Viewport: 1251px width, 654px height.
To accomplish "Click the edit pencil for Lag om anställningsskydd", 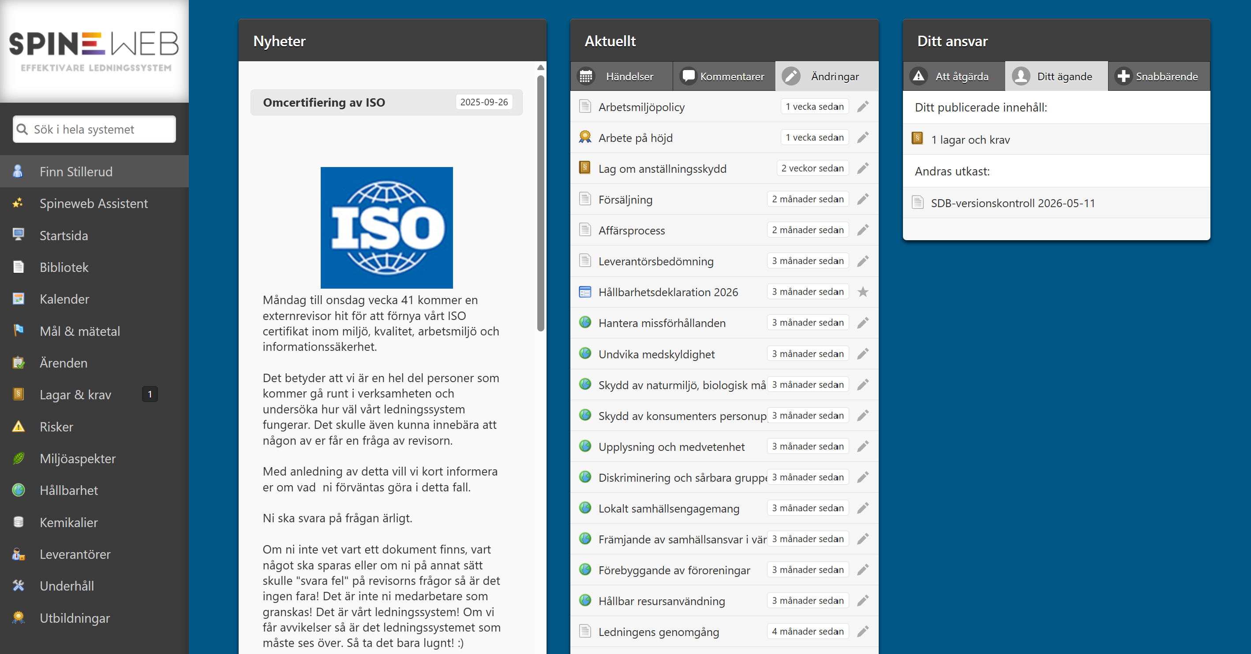I will click(862, 168).
